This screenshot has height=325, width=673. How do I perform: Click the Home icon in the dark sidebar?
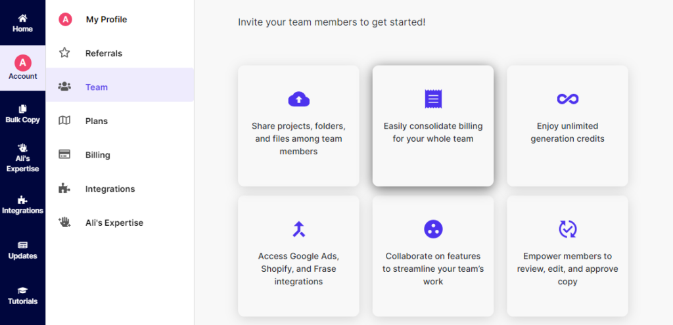(x=22, y=18)
